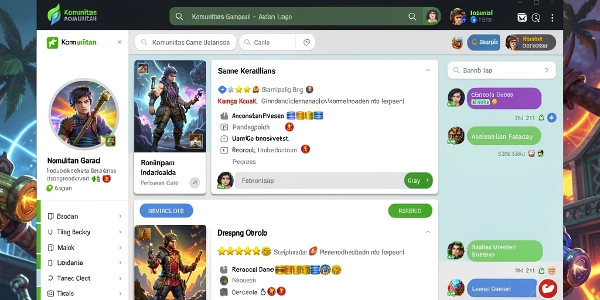Expand the Tanec Clect sidebar item

[x=120, y=278]
